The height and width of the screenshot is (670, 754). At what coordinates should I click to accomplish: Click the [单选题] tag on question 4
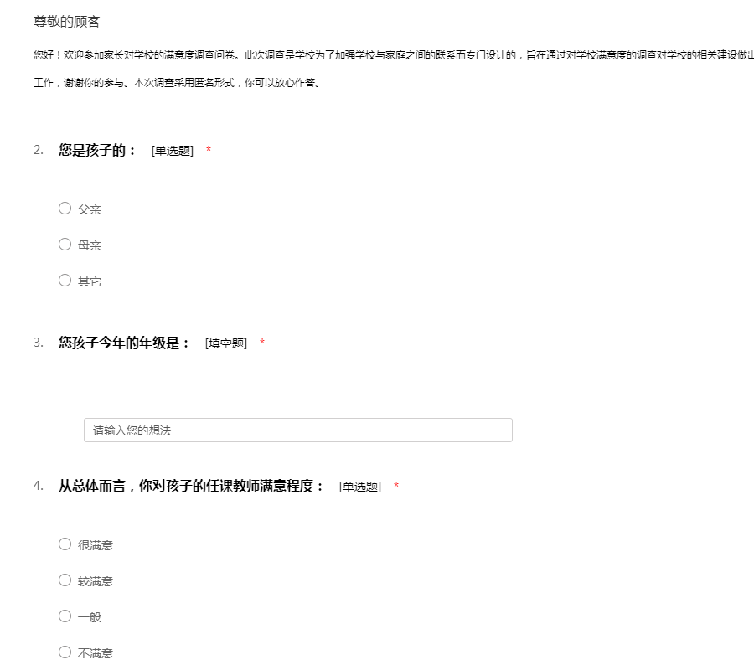[360, 487]
